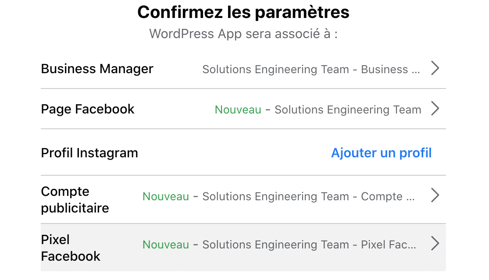Open the Pixel Facebook chevron
Screen dimensions: 489x280
point(435,245)
